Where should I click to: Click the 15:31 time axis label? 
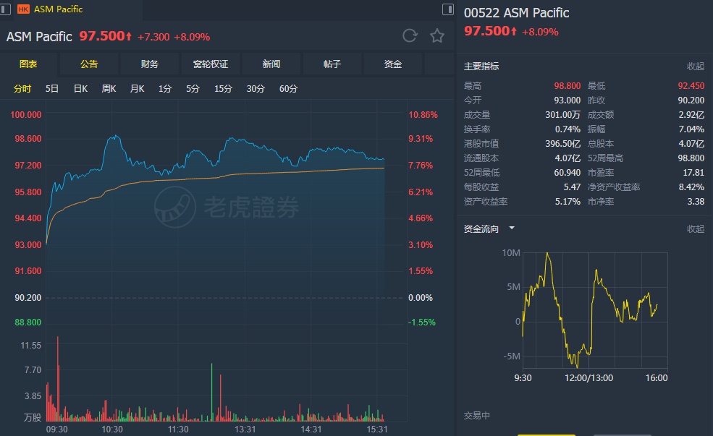(x=377, y=429)
